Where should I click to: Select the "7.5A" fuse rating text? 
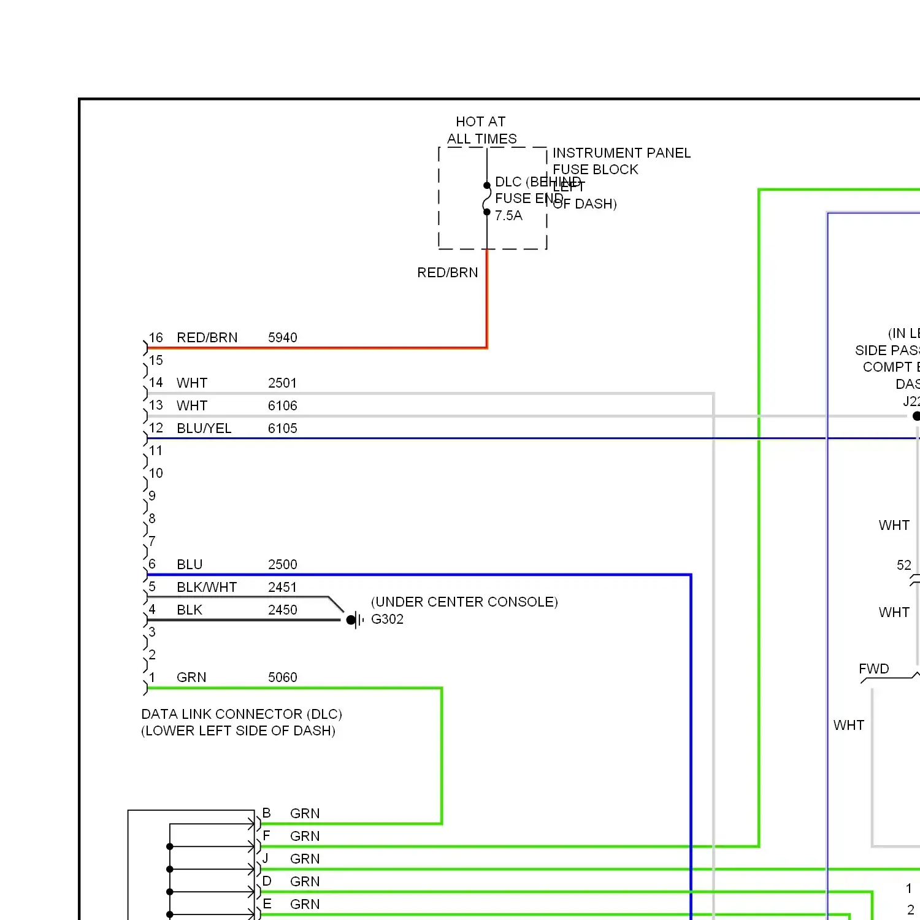pyautogui.click(x=508, y=216)
